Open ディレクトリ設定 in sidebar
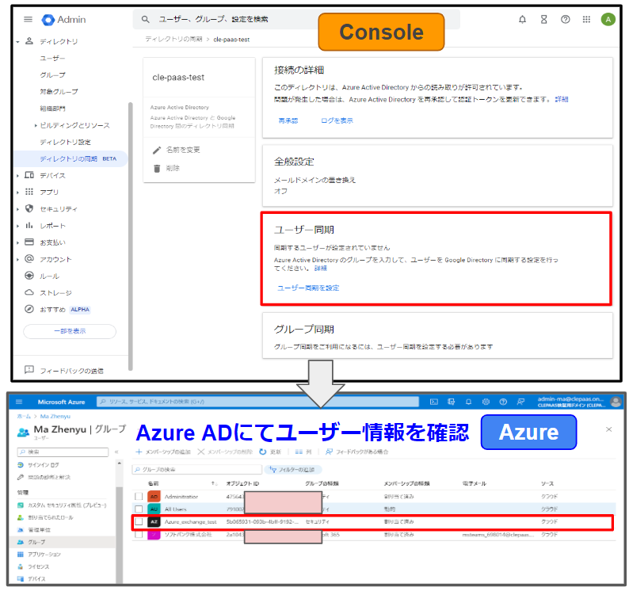This screenshot has width=629, height=591. (65, 142)
